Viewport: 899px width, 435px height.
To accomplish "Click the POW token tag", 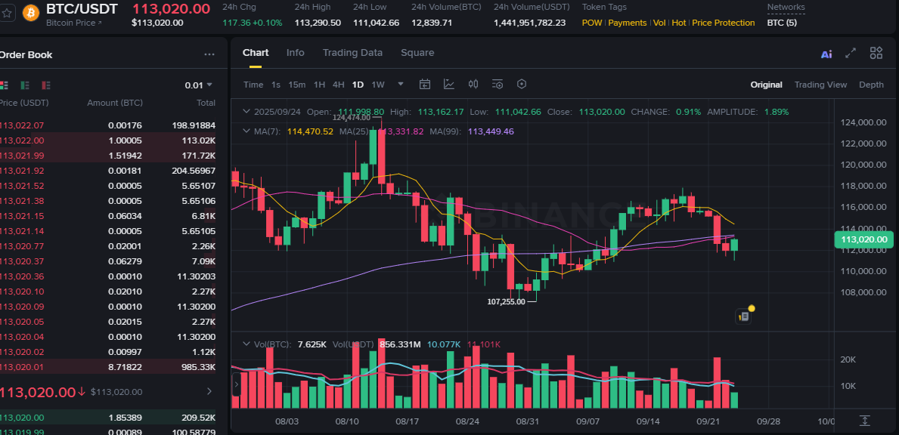I will pyautogui.click(x=592, y=23).
